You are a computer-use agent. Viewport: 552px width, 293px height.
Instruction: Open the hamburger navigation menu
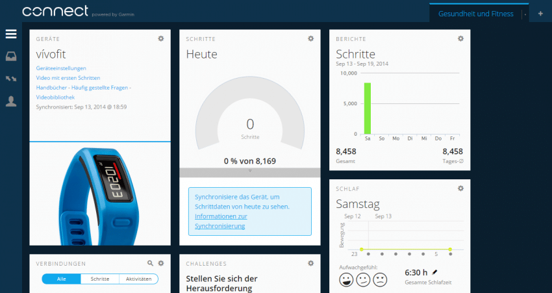[x=11, y=34]
